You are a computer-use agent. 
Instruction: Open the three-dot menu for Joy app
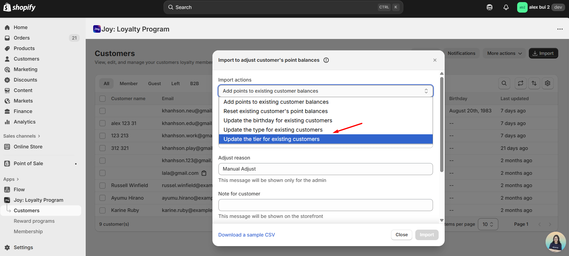(x=560, y=29)
